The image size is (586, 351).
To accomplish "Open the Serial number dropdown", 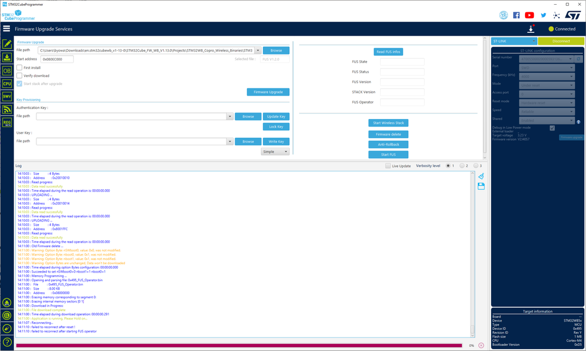I will click(x=546, y=59).
